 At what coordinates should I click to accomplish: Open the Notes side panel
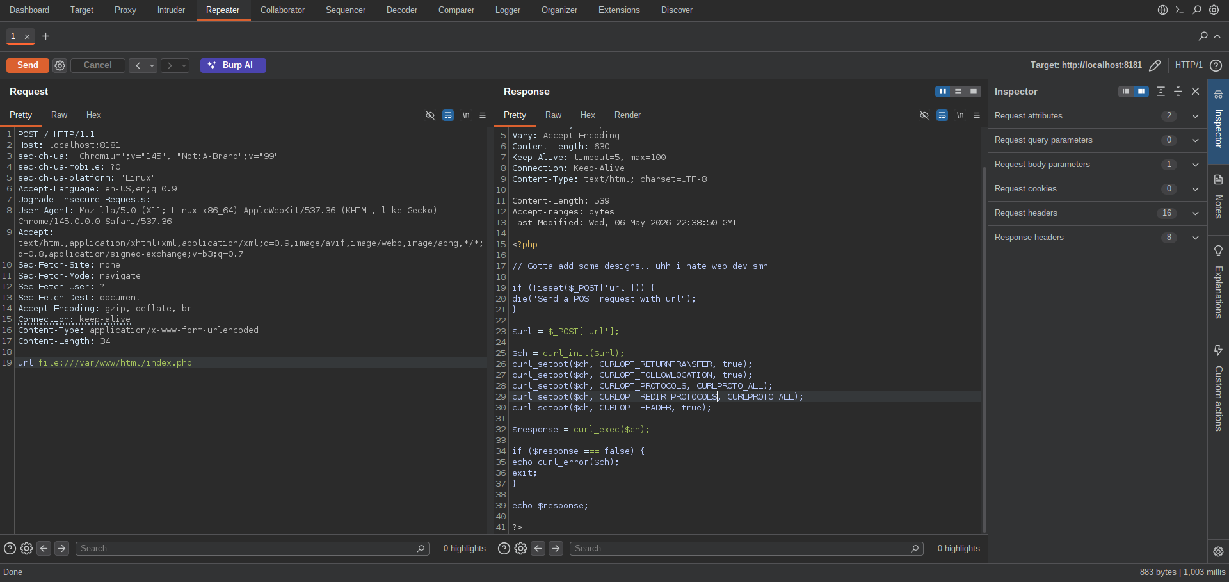point(1218,198)
